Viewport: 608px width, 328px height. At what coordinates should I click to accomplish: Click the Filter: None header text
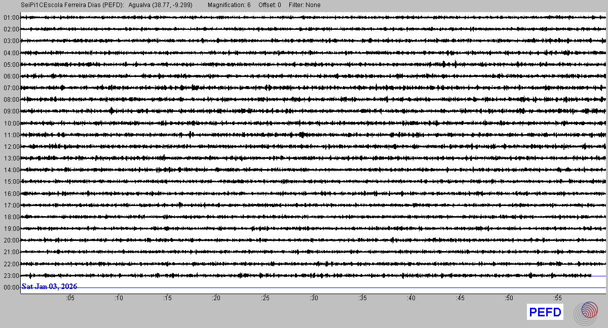(305, 5)
